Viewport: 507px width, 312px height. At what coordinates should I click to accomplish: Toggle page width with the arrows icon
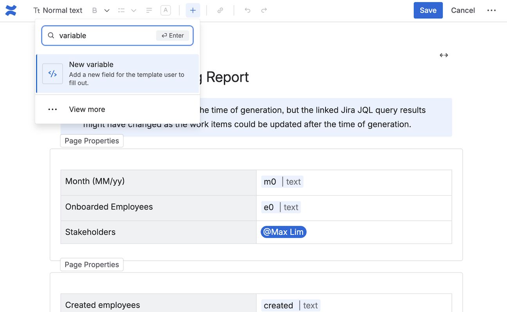click(444, 55)
